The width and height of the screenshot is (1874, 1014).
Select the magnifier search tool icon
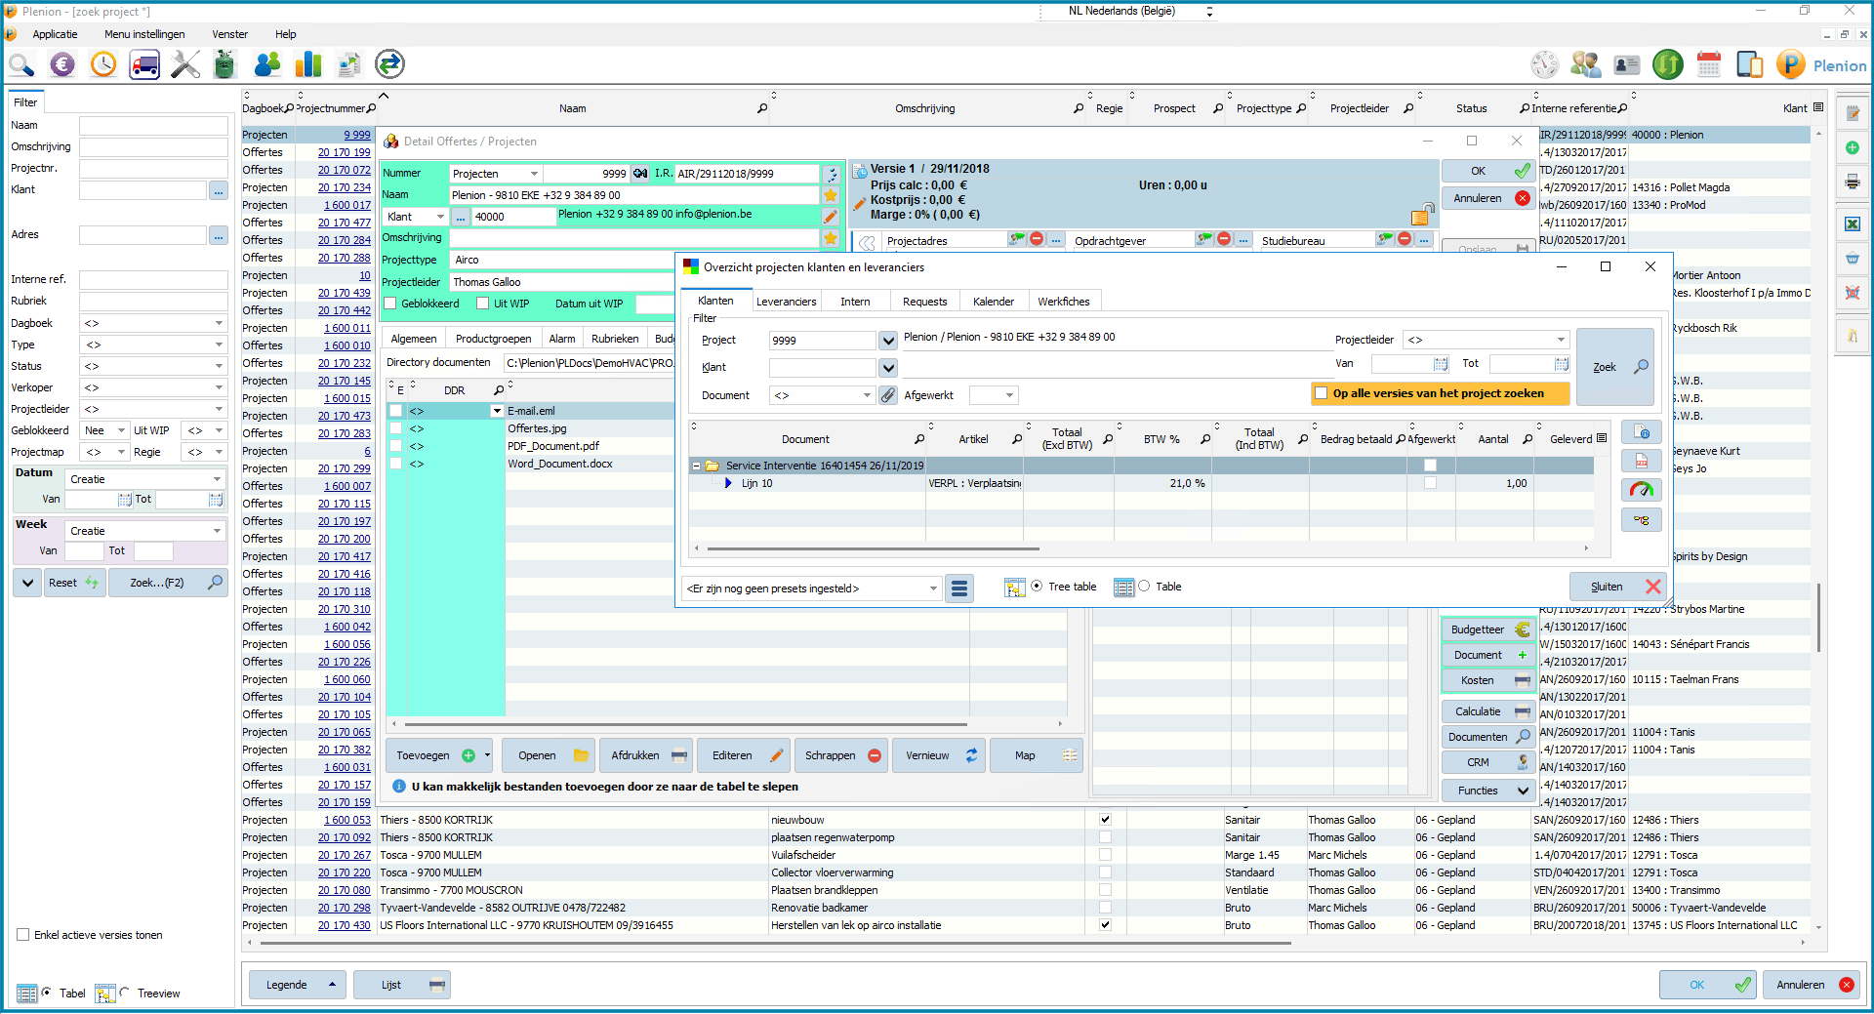pos(21,64)
